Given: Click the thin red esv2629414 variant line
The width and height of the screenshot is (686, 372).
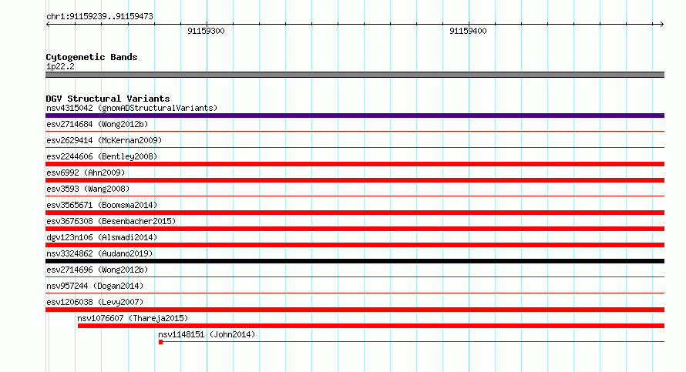Looking at the screenshot, I should click(x=355, y=147).
